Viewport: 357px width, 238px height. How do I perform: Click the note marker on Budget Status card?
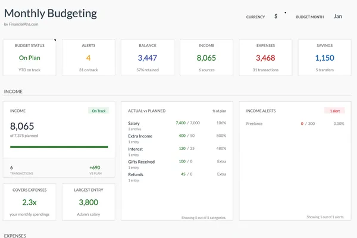tap(55, 41)
